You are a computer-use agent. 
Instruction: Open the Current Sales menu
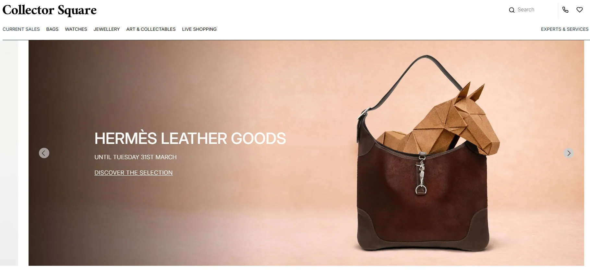click(x=21, y=29)
